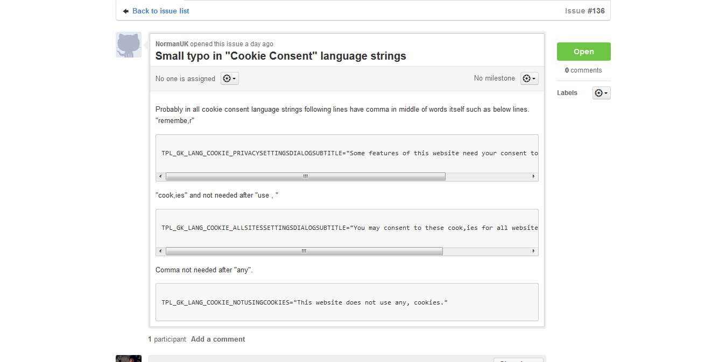The width and height of the screenshot is (726, 362).
Task: Click the issue title about Cookie Consent
Action: coord(280,56)
